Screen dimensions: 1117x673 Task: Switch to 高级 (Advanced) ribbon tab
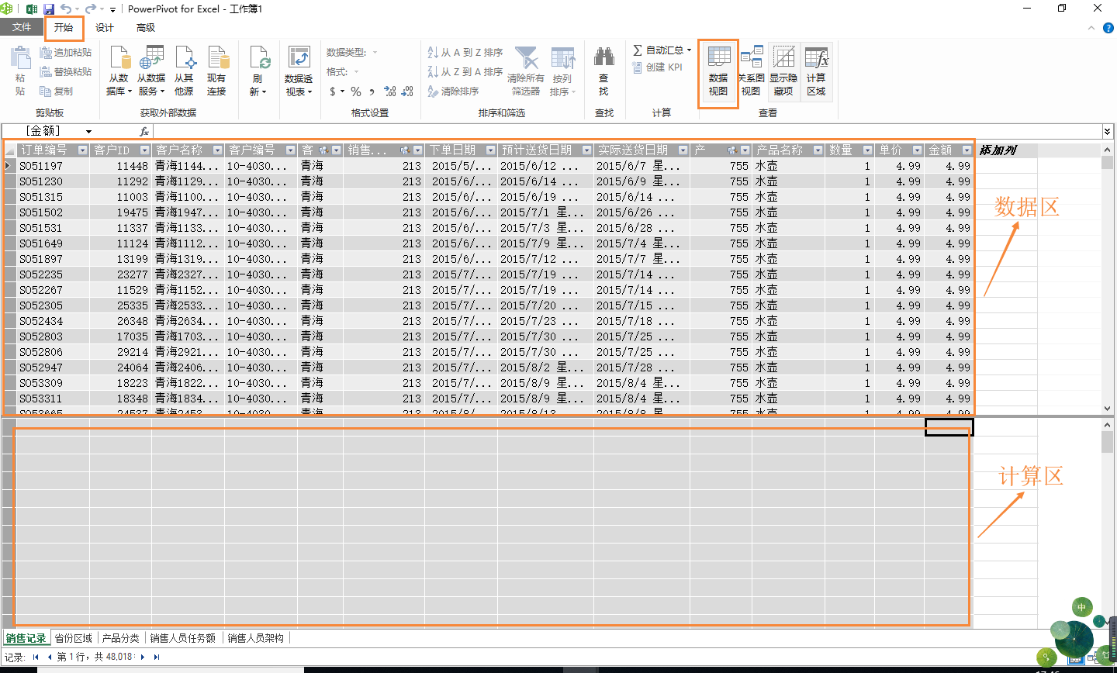click(146, 28)
